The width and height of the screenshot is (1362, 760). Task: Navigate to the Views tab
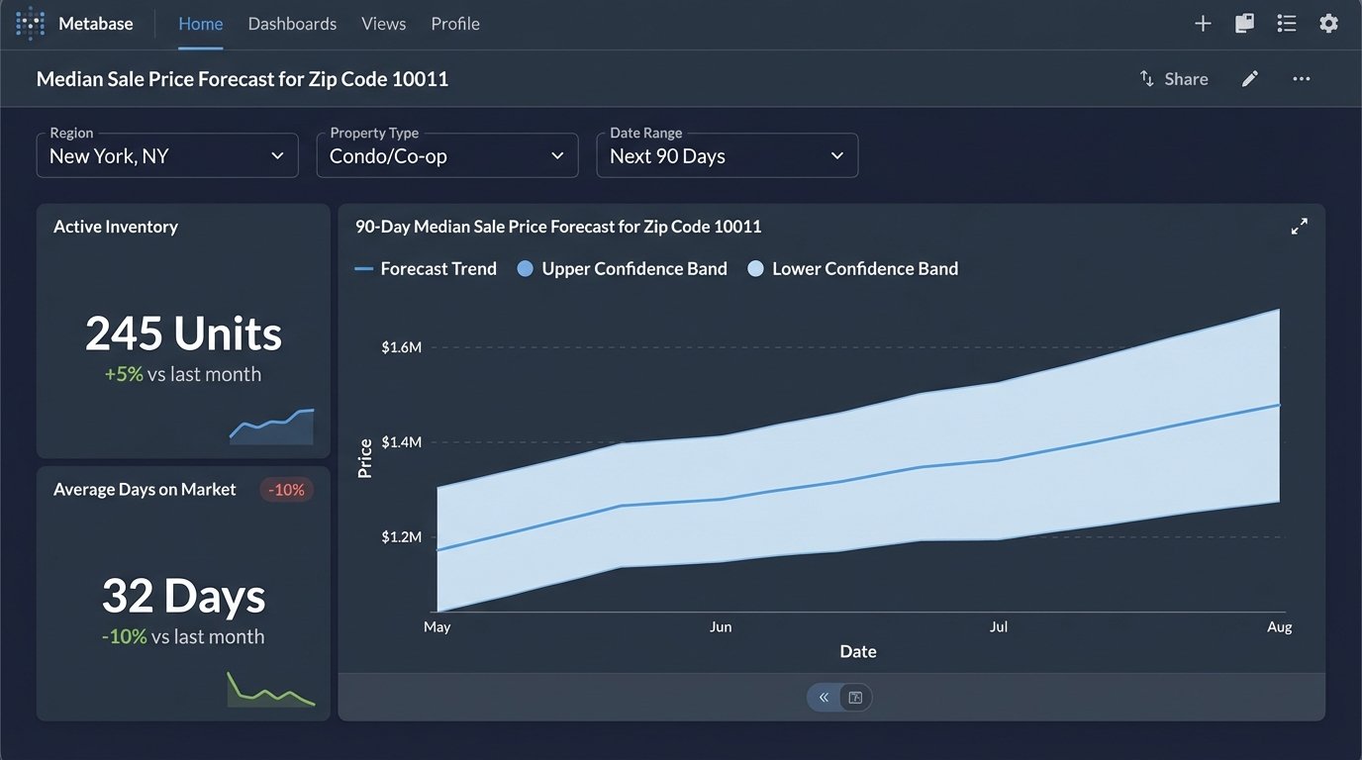(383, 23)
